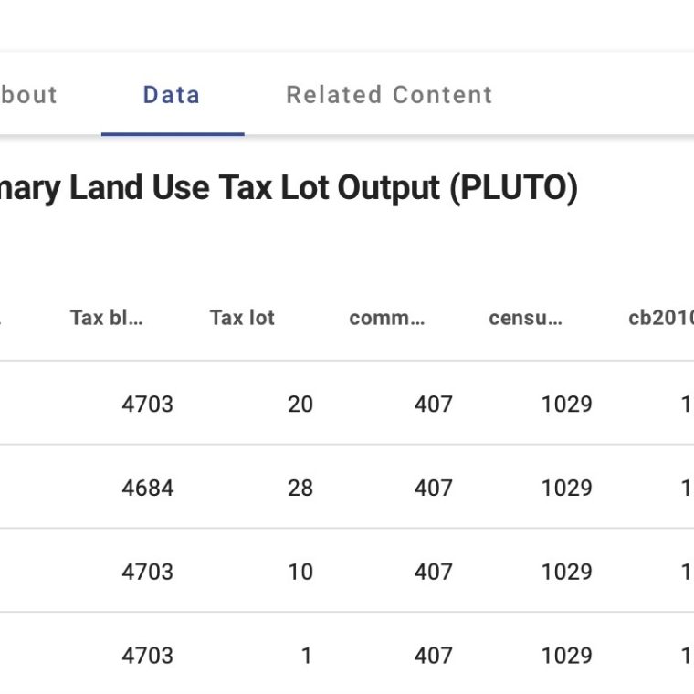This screenshot has width=694, height=694.
Task: Switch to the Data tab
Action: 172,95
